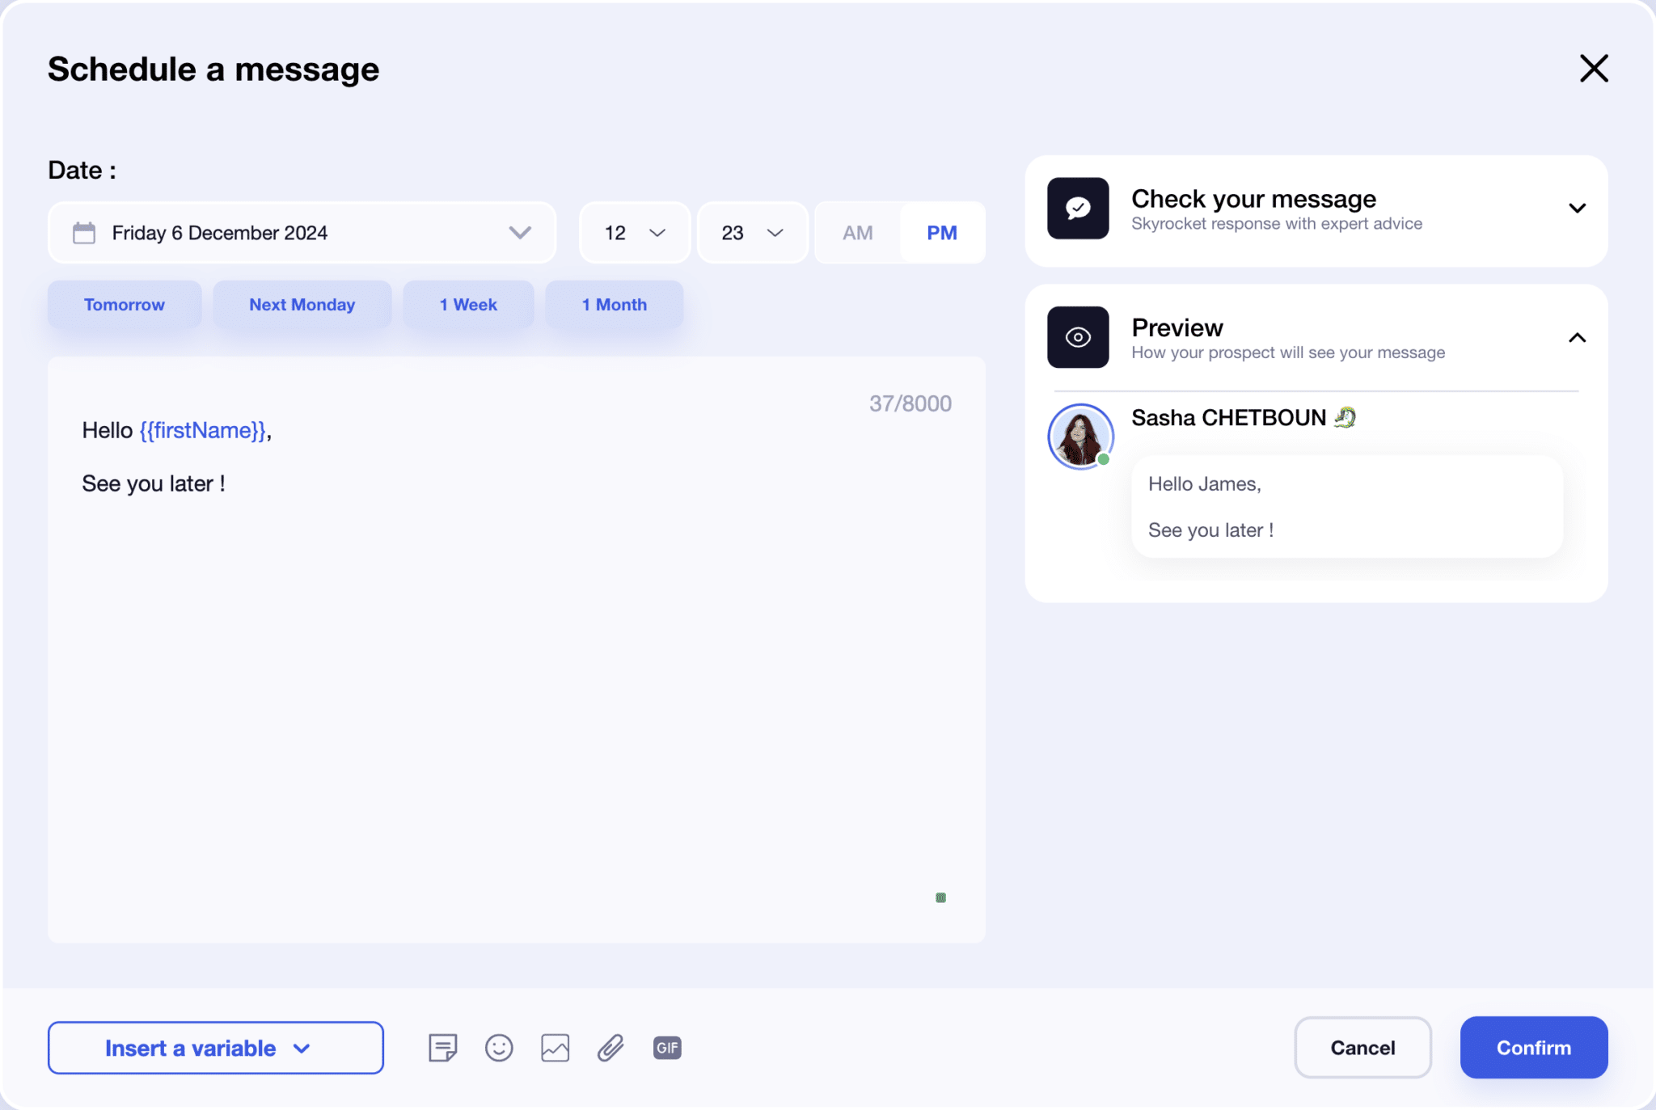Click the Check your message chat bubble icon

pyautogui.click(x=1079, y=209)
